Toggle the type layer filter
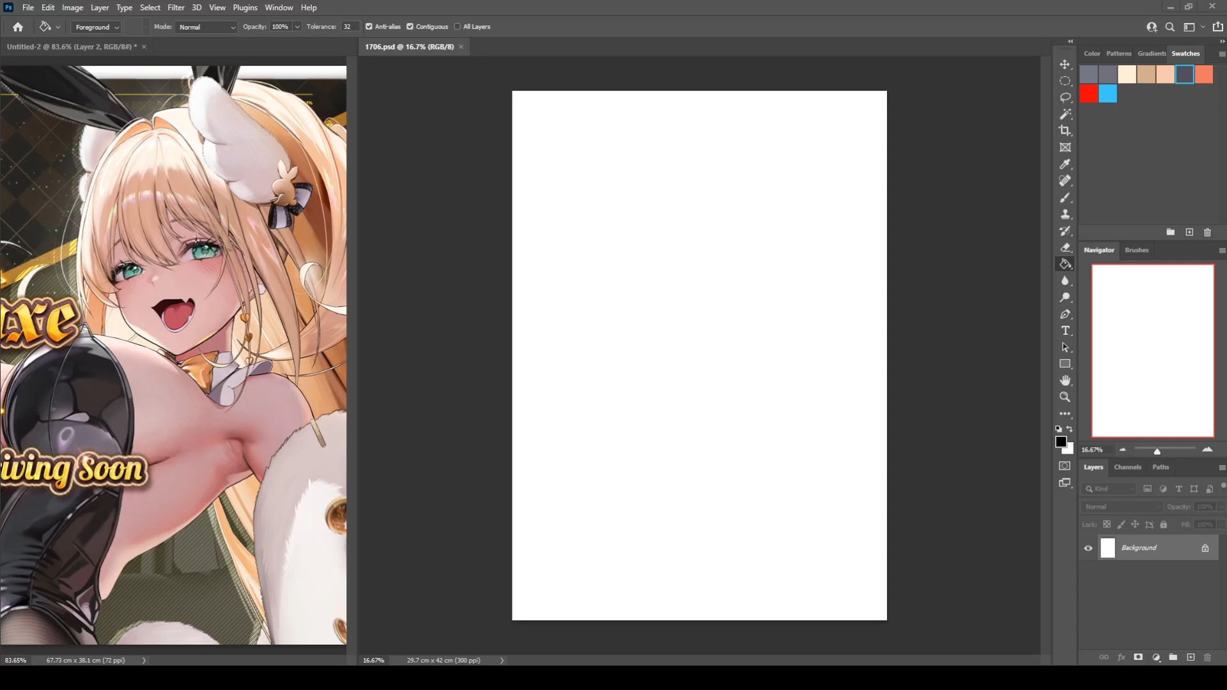 (x=1178, y=489)
